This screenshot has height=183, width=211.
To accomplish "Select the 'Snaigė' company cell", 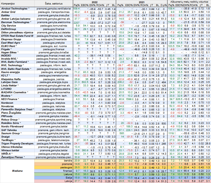I will 17,137.
